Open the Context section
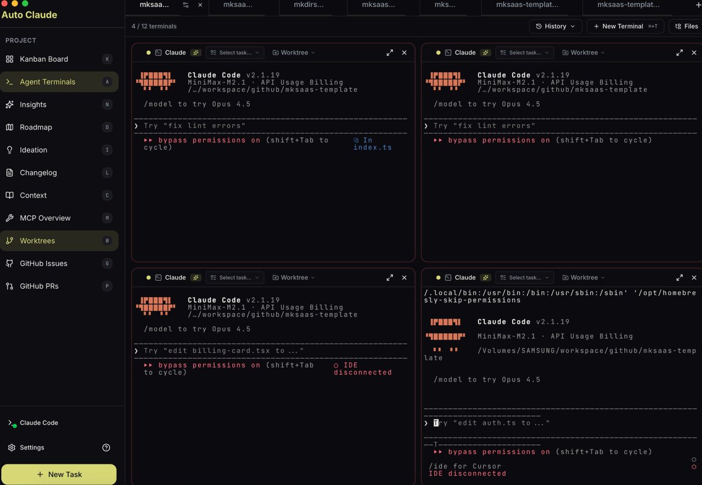702x485 pixels. point(58,195)
